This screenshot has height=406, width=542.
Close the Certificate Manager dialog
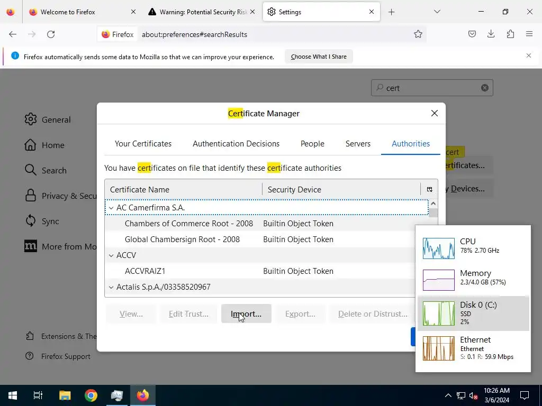[x=435, y=113]
